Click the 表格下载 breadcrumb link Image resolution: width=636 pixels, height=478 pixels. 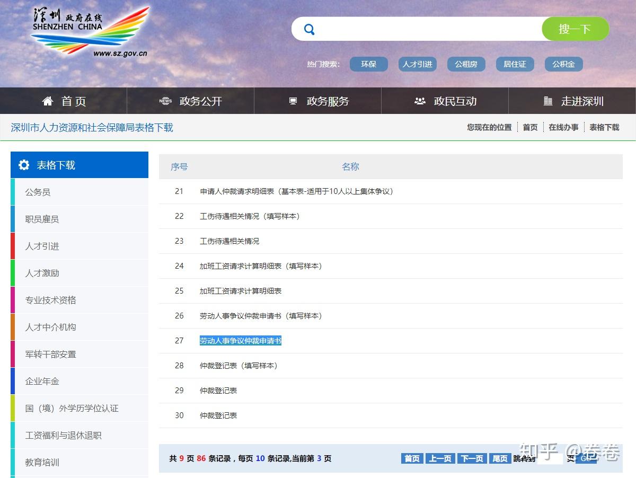[604, 127]
